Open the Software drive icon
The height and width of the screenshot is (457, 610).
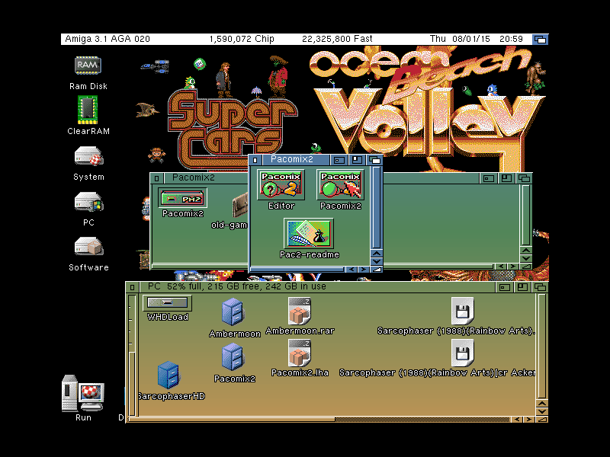point(88,246)
